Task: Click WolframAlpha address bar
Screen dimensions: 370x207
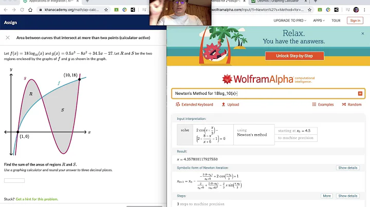Action: coord(257,10)
